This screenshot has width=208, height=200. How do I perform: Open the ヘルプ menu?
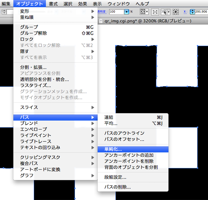(142, 4)
